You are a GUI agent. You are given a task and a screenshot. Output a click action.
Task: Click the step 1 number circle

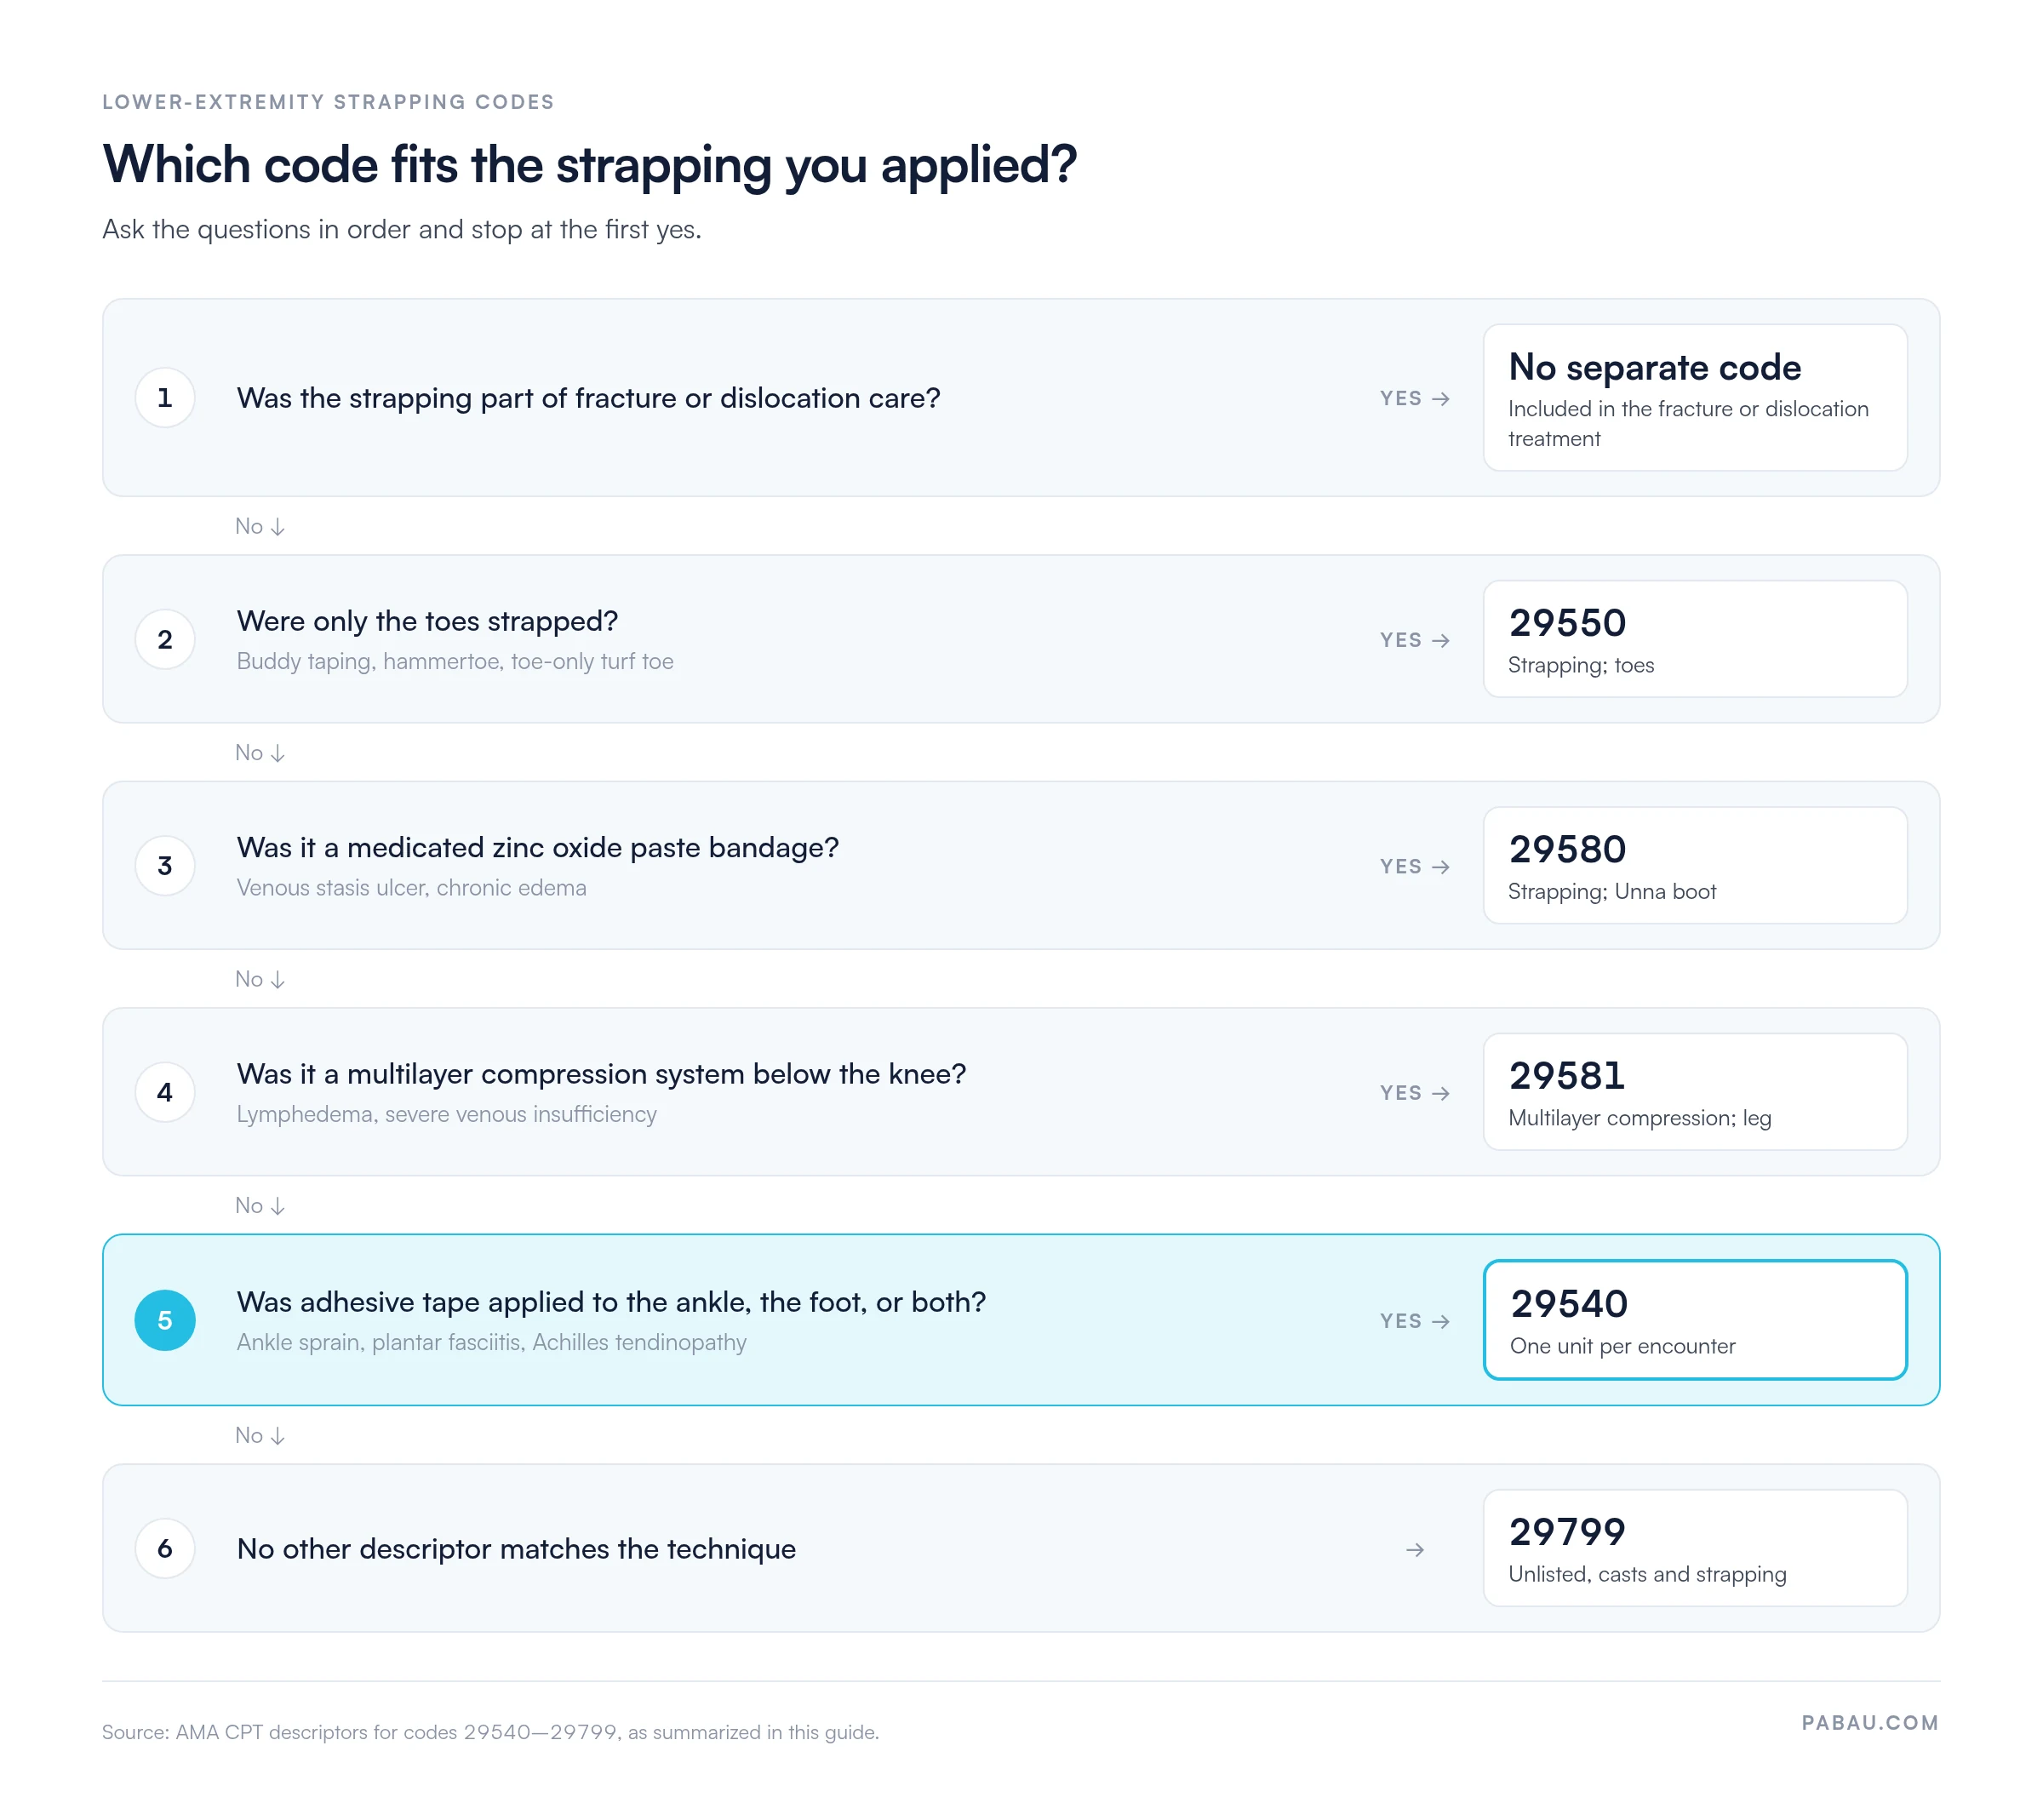pos(165,398)
